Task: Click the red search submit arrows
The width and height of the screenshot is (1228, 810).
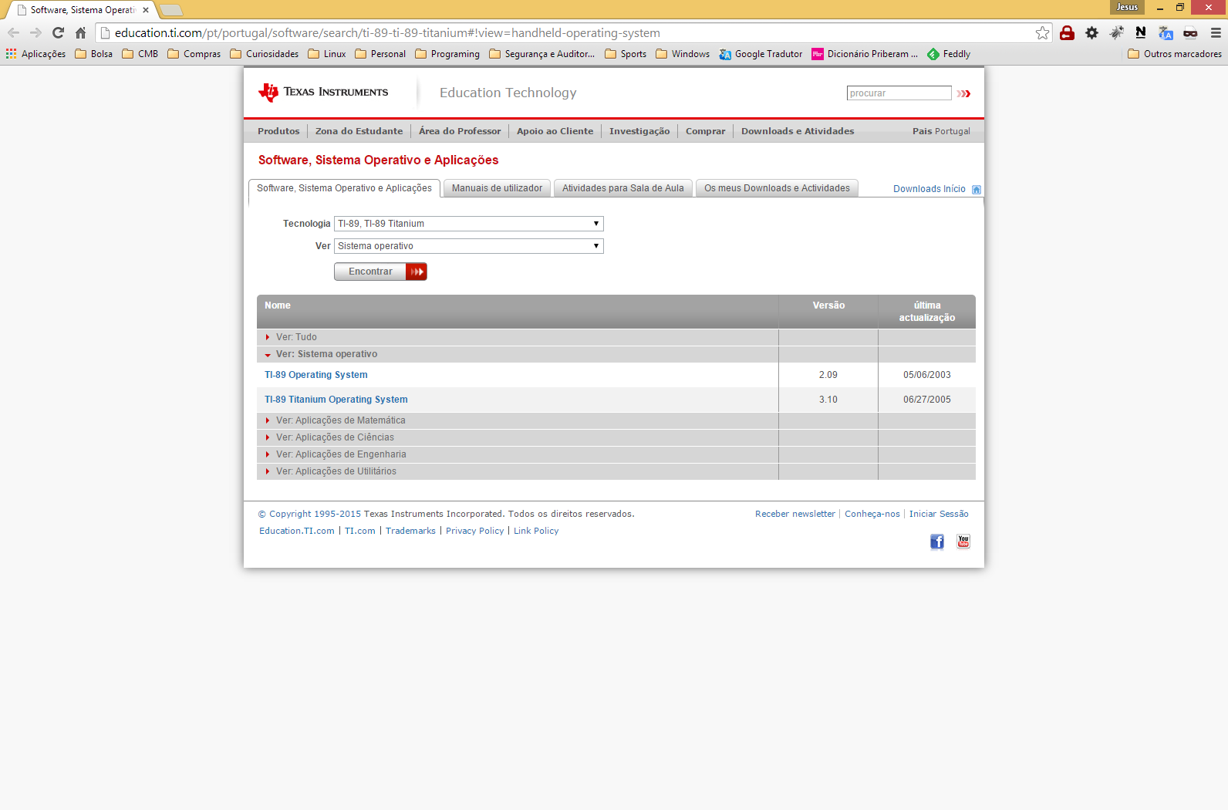Action: point(963,93)
